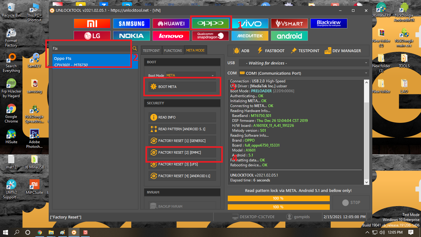Select the Qualcomm Snapdragon tile
Screen dimensions: 421x237
pyautogui.click(x=211, y=36)
